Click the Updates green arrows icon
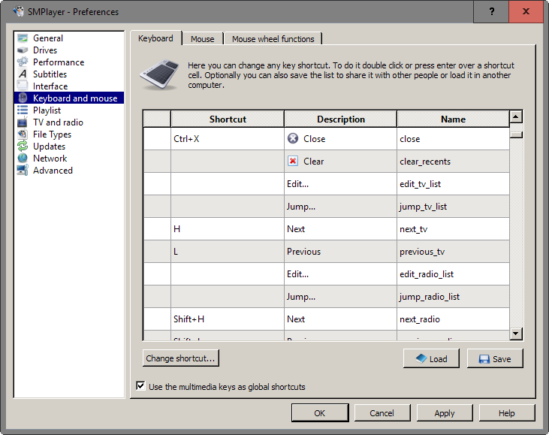This screenshot has height=435, width=549. 23,146
